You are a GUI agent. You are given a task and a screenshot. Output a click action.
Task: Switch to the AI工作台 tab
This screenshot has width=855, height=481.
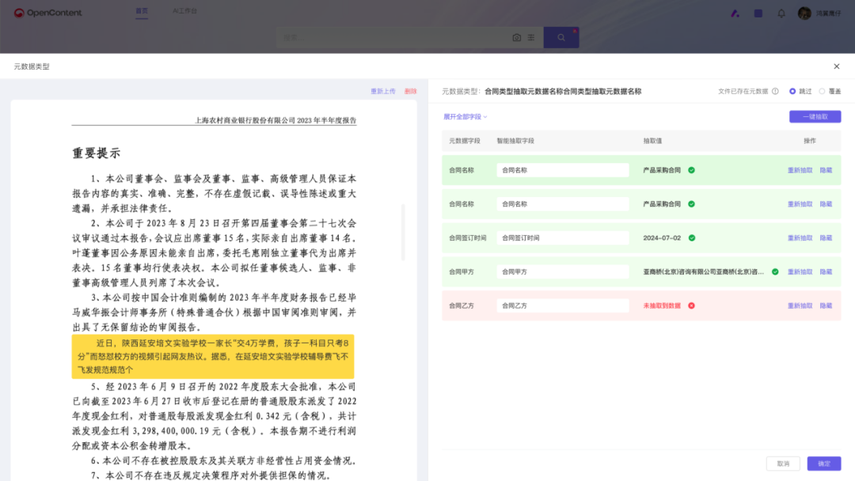184,11
